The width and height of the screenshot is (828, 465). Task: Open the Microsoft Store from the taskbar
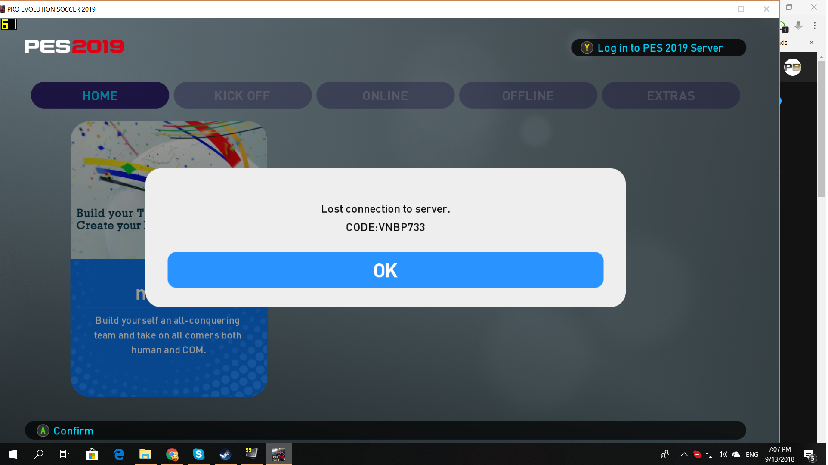click(91, 454)
